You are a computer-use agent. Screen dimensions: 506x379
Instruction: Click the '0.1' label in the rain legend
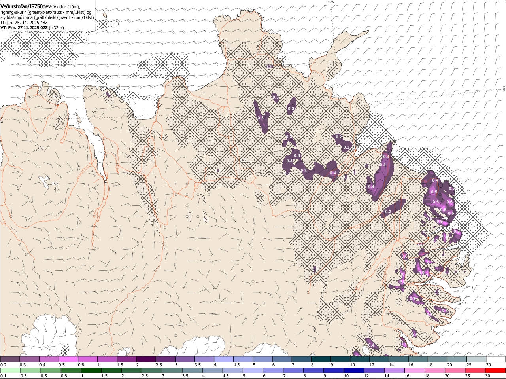pyautogui.click(x=3, y=376)
